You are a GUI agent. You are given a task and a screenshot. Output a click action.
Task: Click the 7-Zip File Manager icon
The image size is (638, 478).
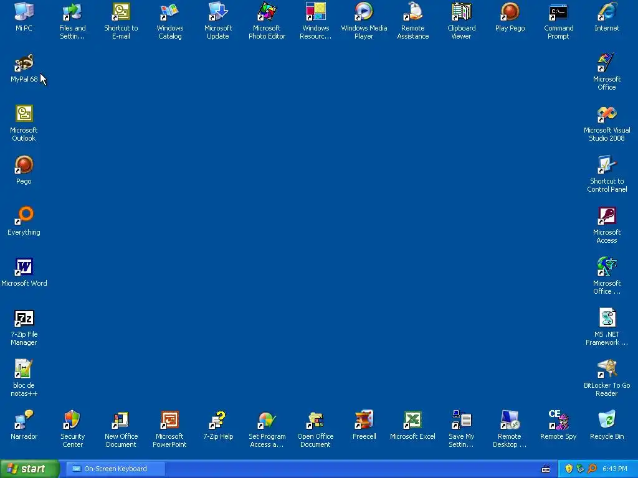pos(24,318)
